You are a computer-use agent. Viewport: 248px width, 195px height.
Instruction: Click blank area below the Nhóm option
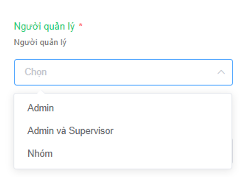tap(123, 165)
